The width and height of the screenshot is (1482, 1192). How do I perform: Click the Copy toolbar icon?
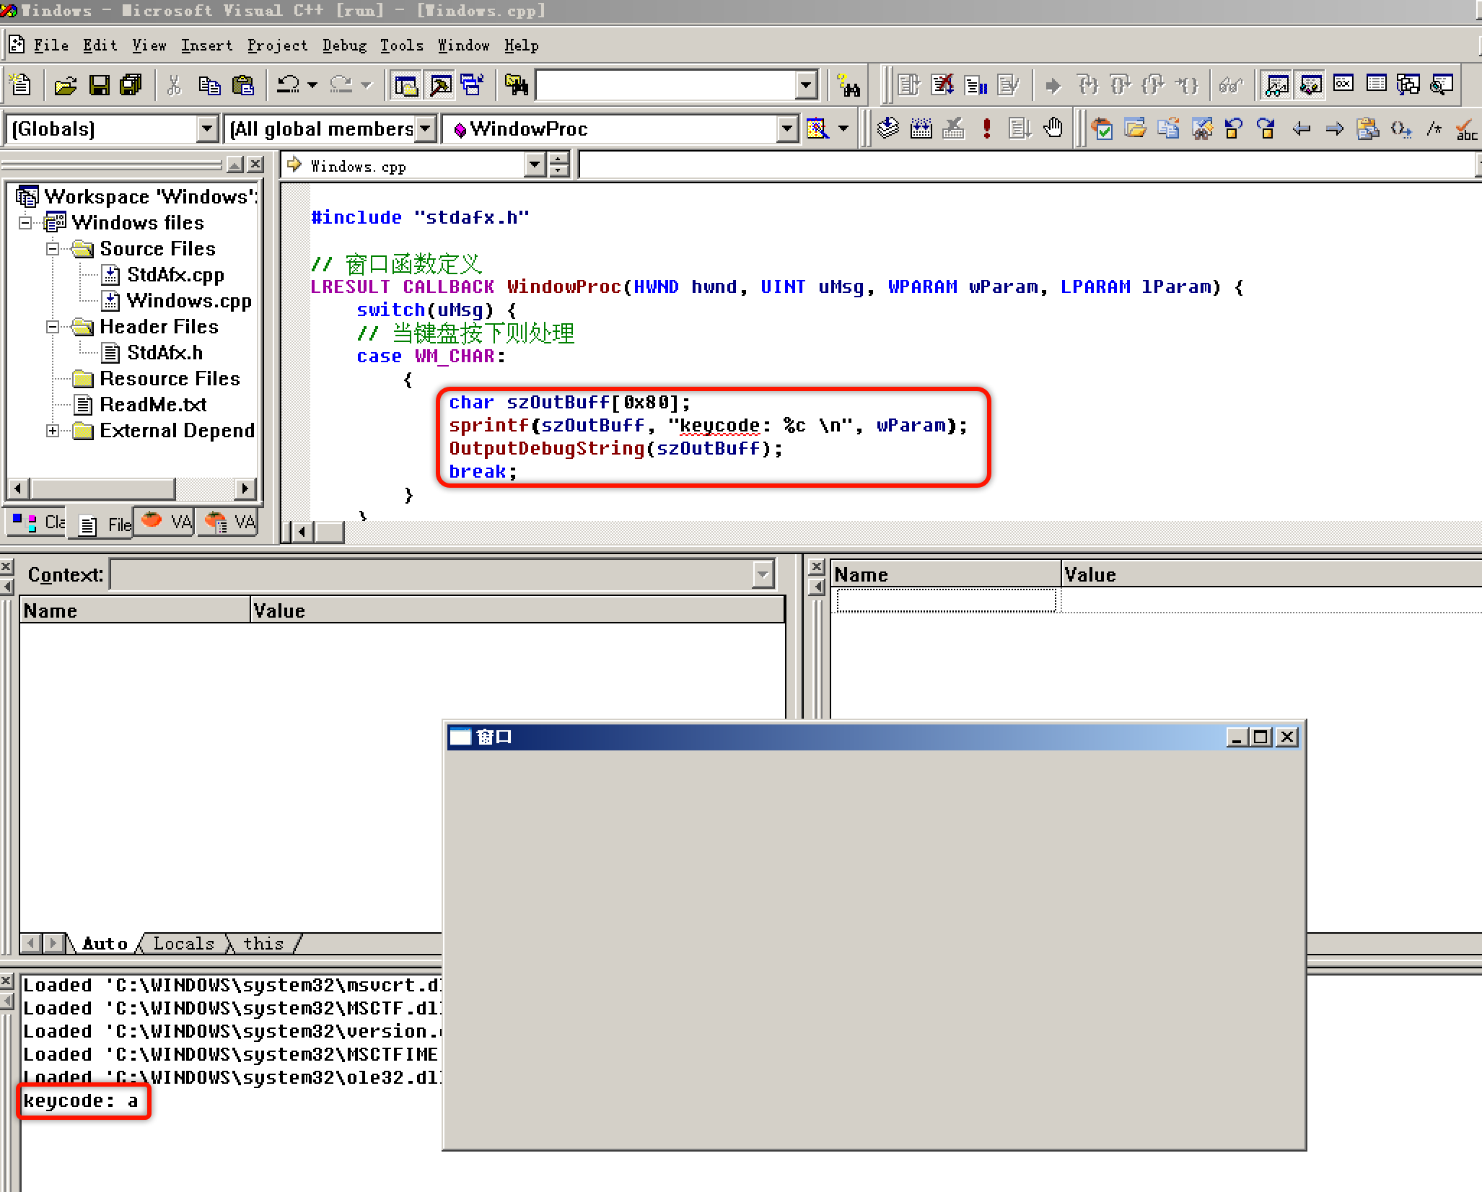pyautogui.click(x=209, y=86)
